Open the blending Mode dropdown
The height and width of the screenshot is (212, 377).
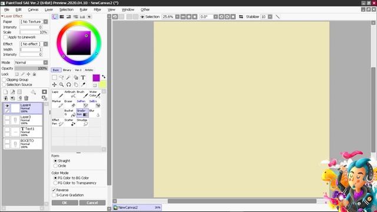point(45,62)
